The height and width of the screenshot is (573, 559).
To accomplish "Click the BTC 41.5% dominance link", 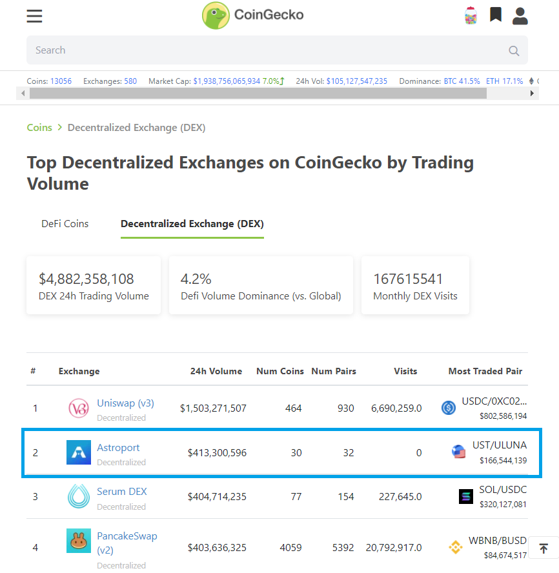I will [x=462, y=81].
